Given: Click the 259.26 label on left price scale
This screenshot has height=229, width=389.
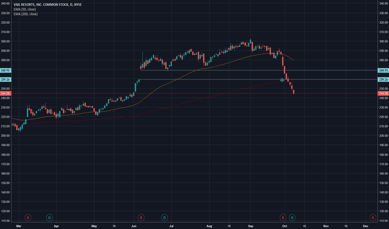Looking at the screenshot, I should (5, 80).
